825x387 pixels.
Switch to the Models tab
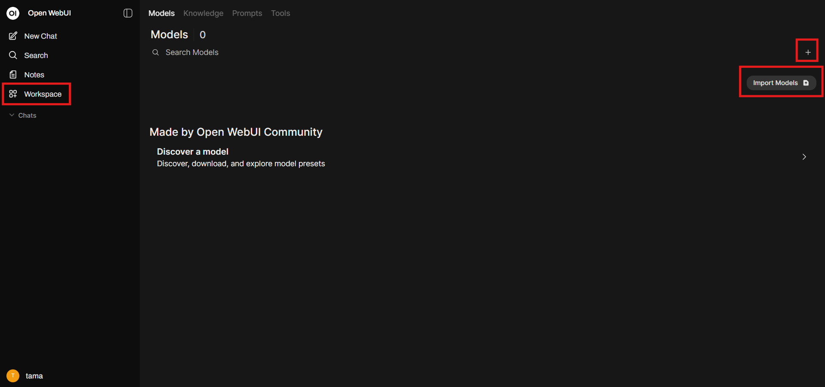tap(161, 13)
